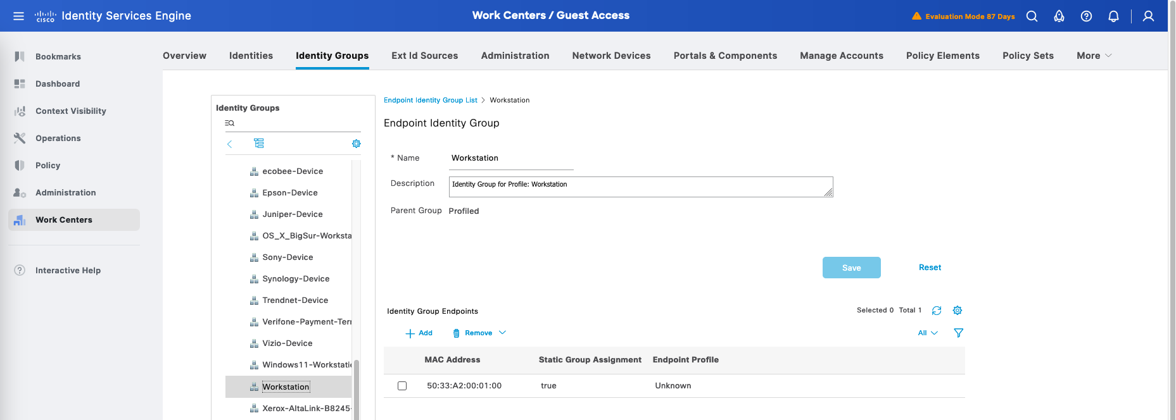Open the user profile icon
Viewport: 1176px width, 420px height.
1148,16
